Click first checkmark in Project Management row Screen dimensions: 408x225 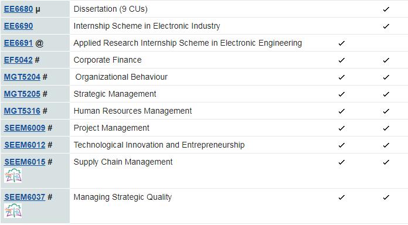click(342, 128)
